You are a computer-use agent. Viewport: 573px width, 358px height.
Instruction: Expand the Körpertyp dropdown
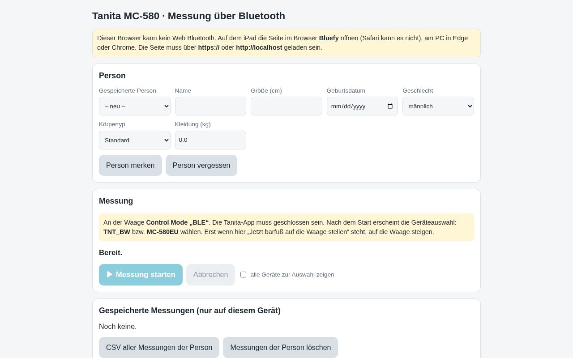(135, 140)
